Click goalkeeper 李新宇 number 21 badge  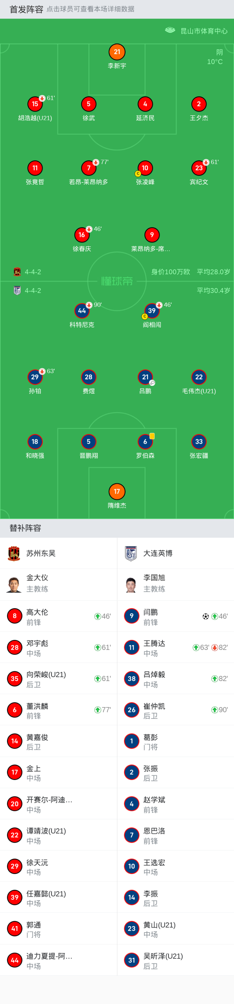[x=117, y=52]
